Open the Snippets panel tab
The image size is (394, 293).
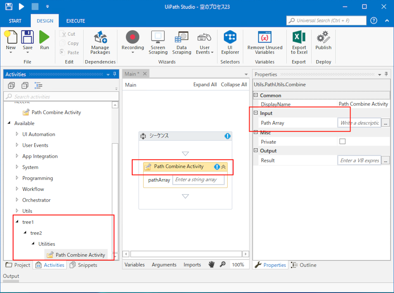point(84,265)
